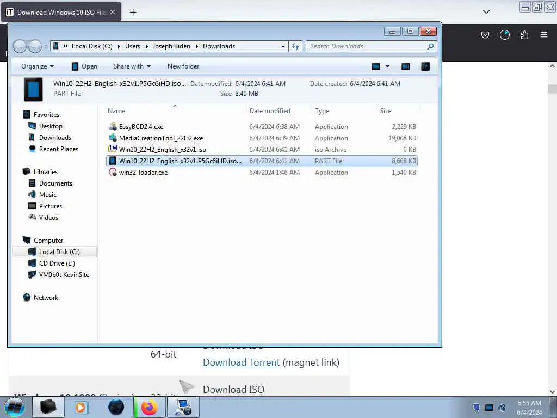Open Firefox application hamburger menu
This screenshot has width=557, height=418.
(x=544, y=35)
